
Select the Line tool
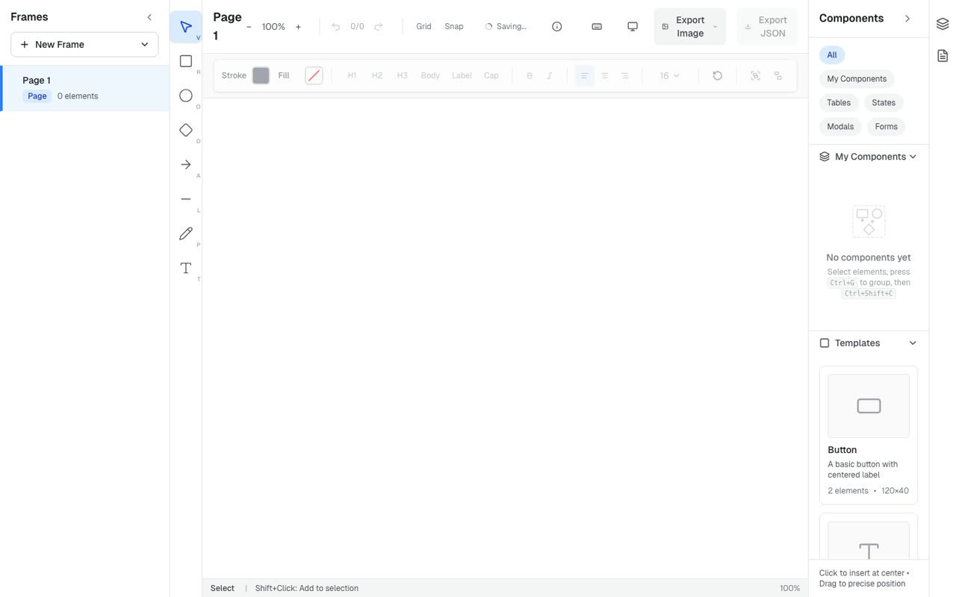186,199
